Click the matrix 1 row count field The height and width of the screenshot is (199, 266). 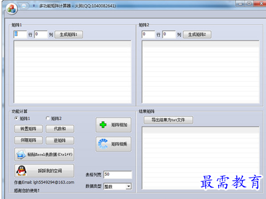[20, 35]
